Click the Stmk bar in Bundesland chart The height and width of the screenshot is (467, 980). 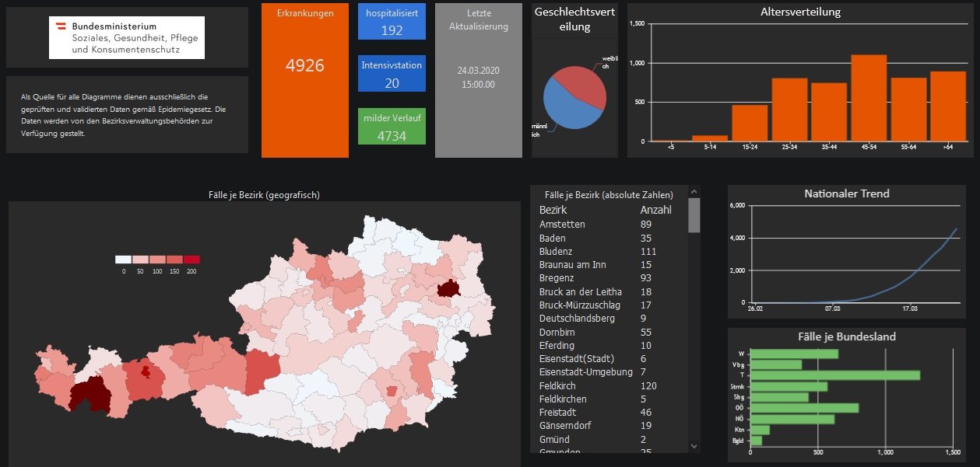click(x=789, y=386)
